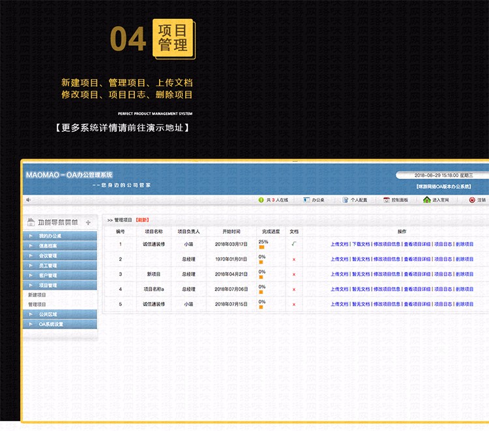The width and height of the screenshot is (489, 431).
Task: Click the red 刷新 refresh link
Action: coord(142,220)
